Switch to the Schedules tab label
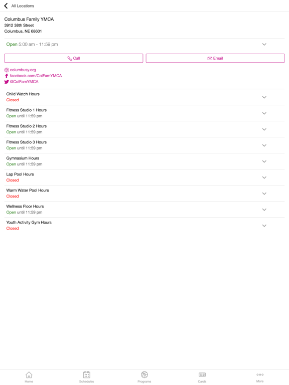289x385 pixels. coord(86,381)
